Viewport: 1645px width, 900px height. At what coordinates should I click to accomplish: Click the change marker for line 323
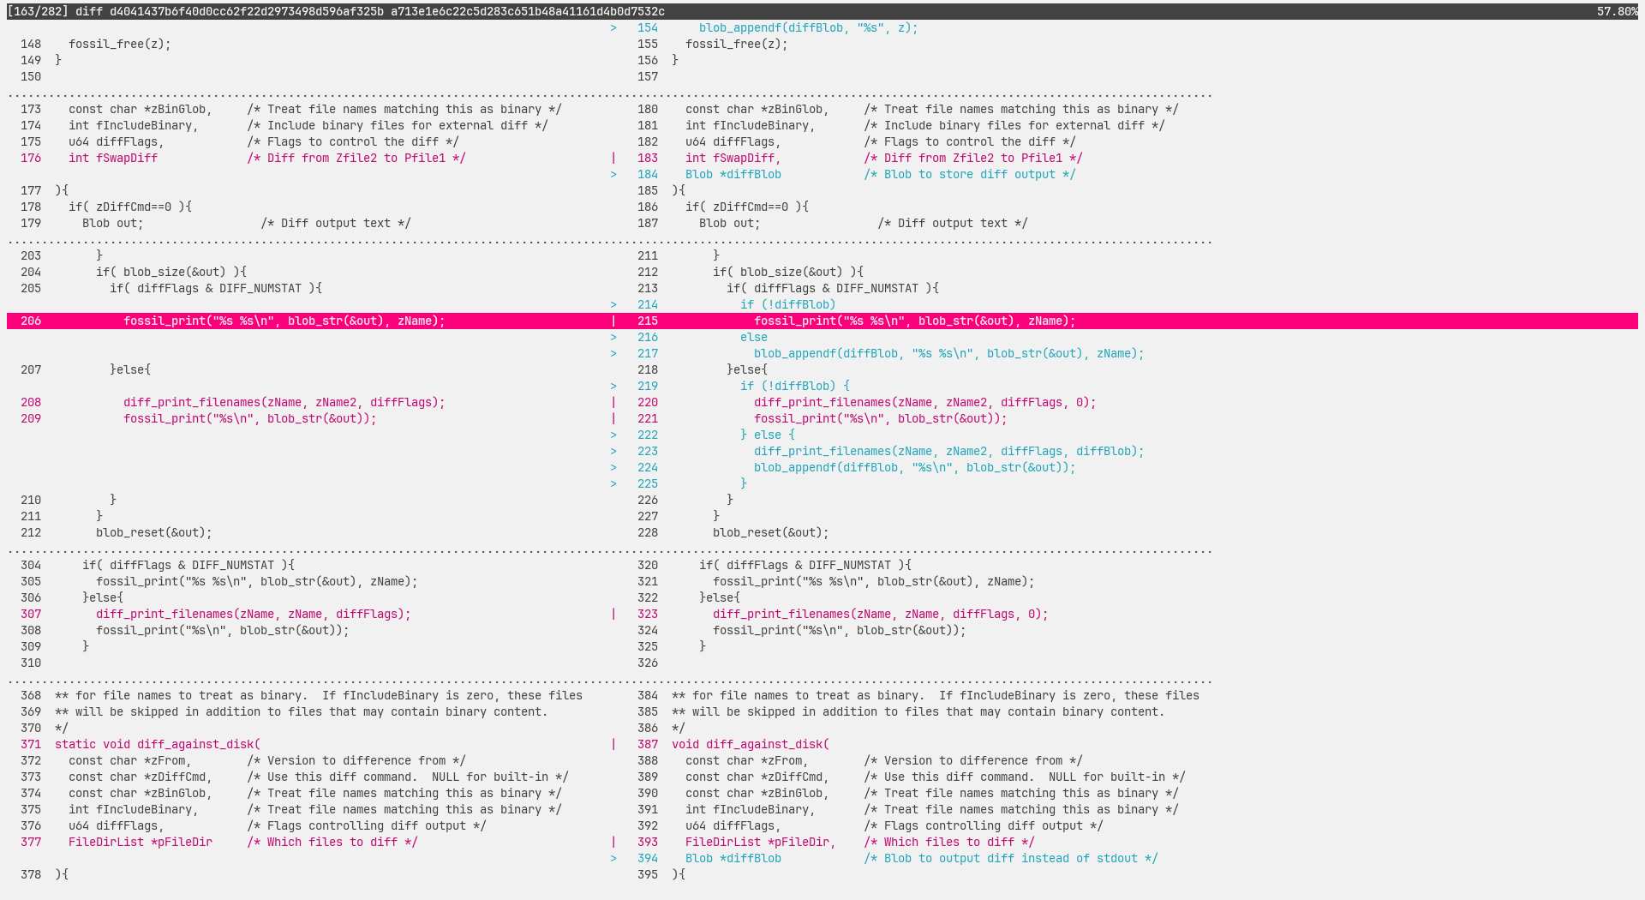tap(613, 615)
